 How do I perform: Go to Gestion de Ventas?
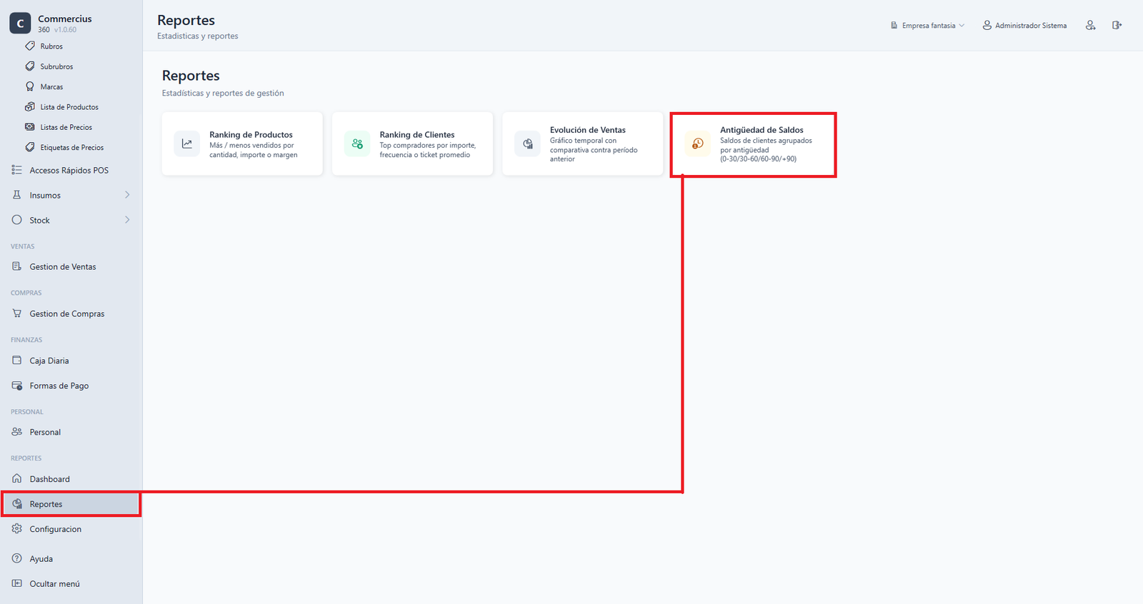pyautogui.click(x=63, y=266)
